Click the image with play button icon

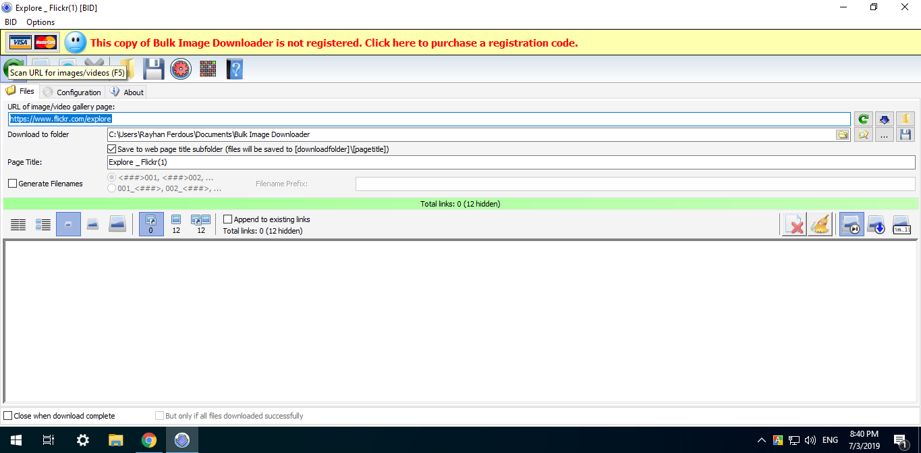(x=851, y=224)
